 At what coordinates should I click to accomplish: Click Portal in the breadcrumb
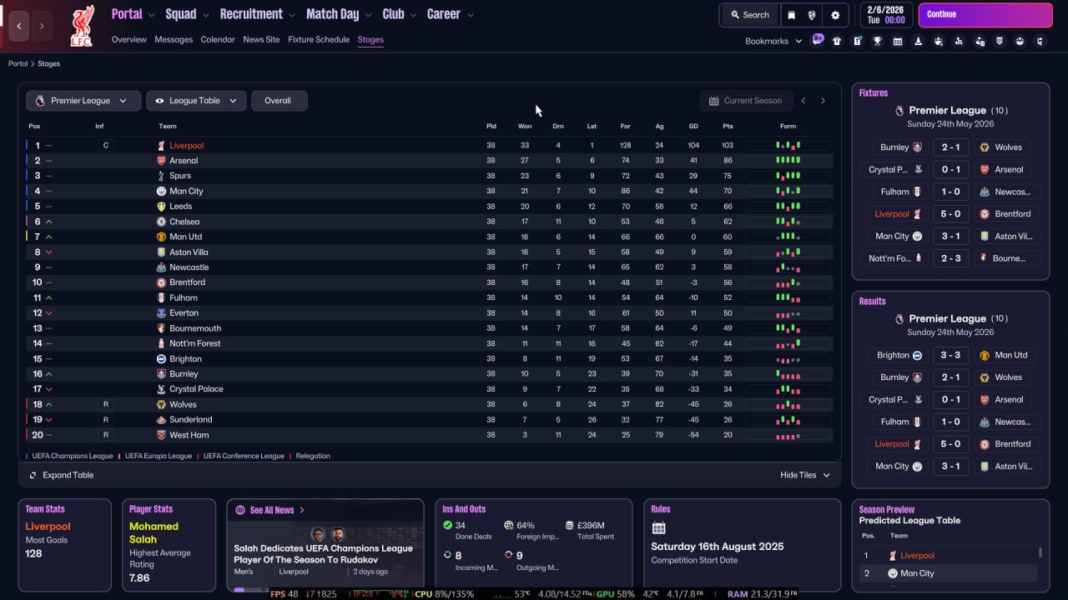tap(18, 63)
